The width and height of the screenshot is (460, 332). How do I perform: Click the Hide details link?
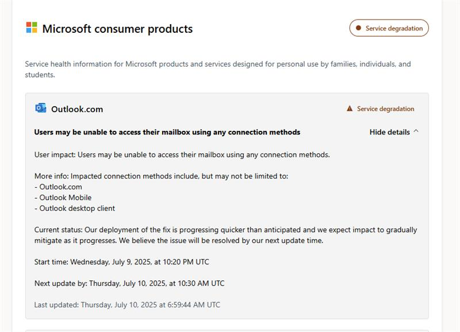[389, 132]
